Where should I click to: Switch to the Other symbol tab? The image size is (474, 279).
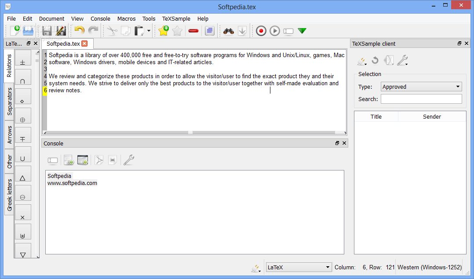9,162
